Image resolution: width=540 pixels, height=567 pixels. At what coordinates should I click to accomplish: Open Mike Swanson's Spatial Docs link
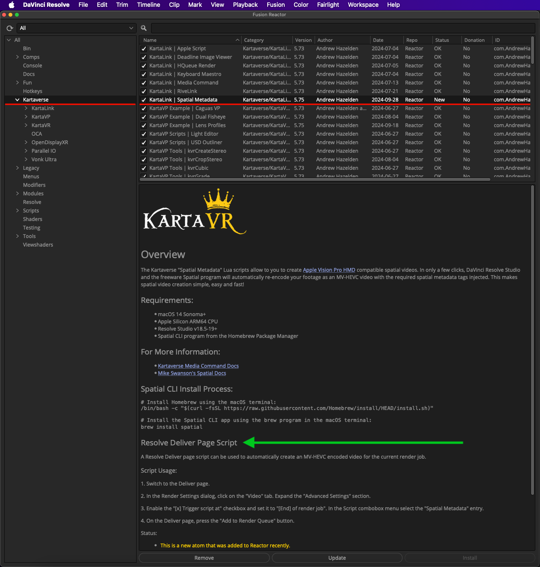[192, 373]
